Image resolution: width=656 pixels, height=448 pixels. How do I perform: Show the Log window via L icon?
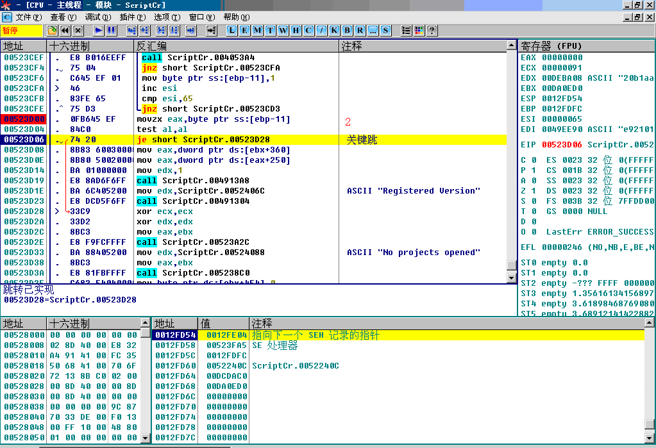click(x=231, y=31)
